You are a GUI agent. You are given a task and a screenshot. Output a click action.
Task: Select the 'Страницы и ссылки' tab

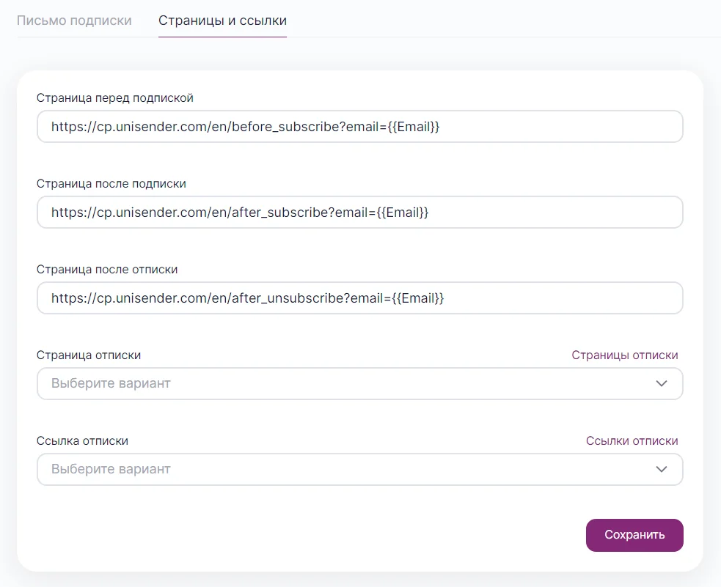[x=222, y=21]
